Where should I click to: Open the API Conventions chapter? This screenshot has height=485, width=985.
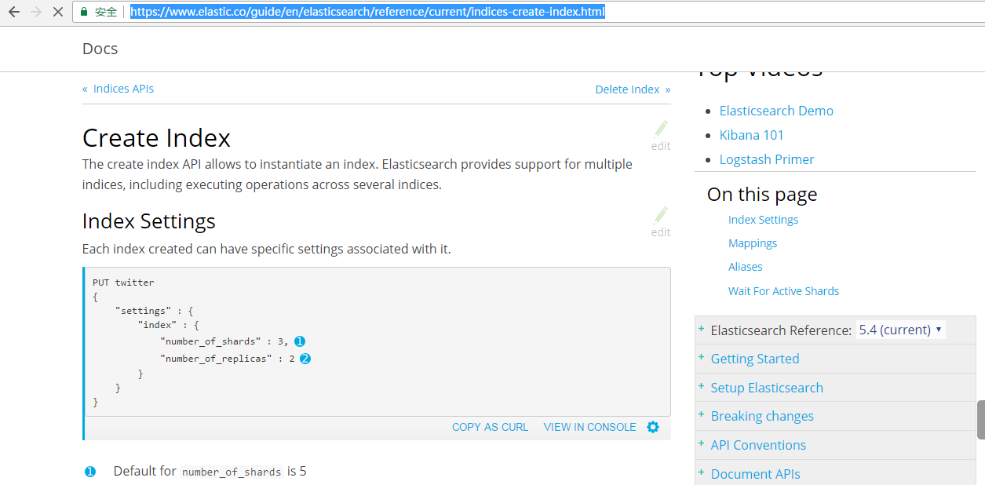pyautogui.click(x=758, y=445)
